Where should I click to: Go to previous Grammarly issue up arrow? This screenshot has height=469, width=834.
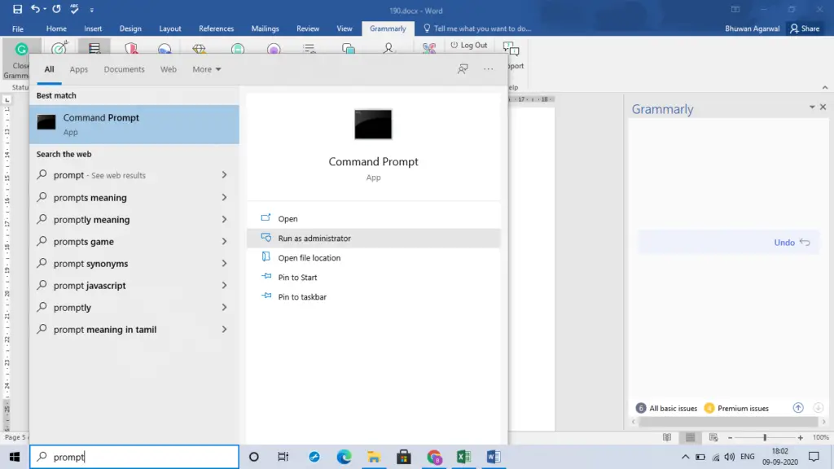(798, 408)
